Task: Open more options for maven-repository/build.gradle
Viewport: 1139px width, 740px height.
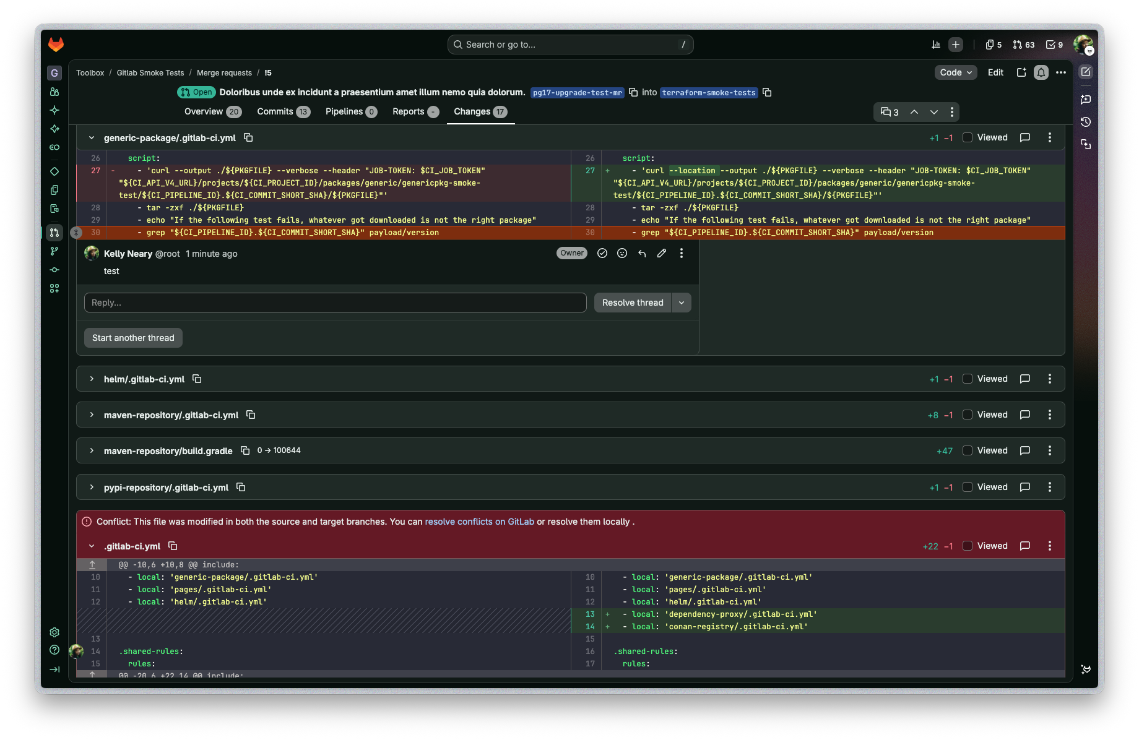Action: (x=1050, y=450)
